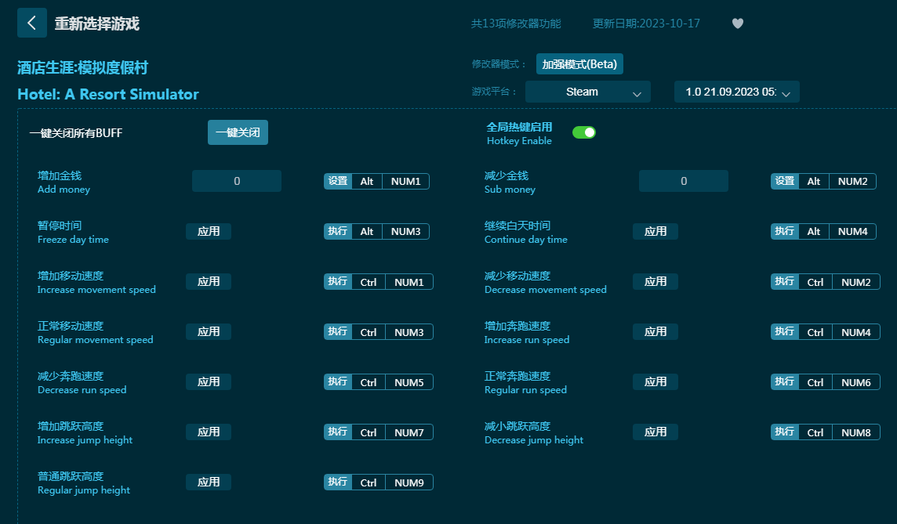Apply Regular run speed
The width and height of the screenshot is (897, 524).
coord(655,381)
